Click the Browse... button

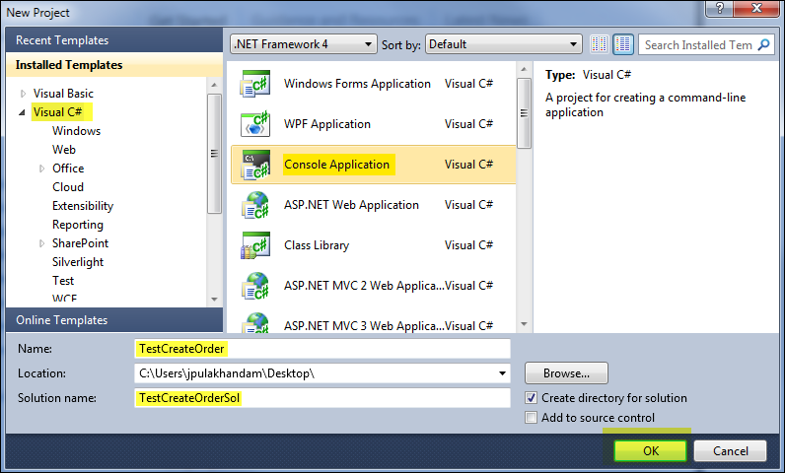[566, 373]
